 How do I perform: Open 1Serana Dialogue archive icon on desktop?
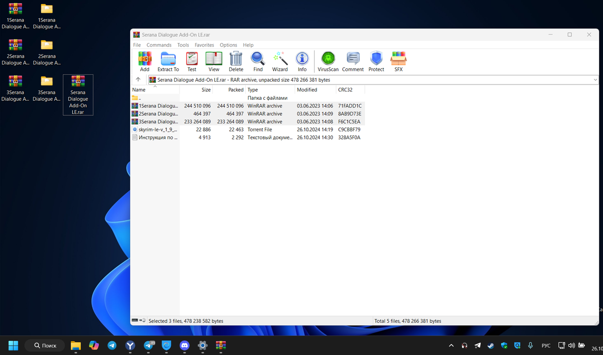point(15,16)
